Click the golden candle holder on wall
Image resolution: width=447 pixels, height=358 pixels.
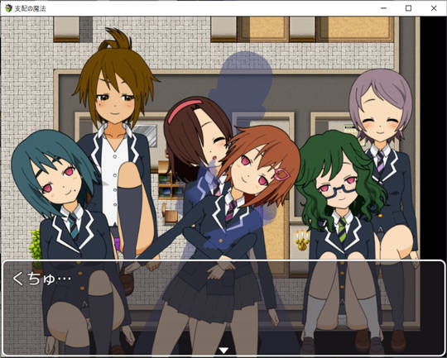pyautogui.click(x=302, y=240)
